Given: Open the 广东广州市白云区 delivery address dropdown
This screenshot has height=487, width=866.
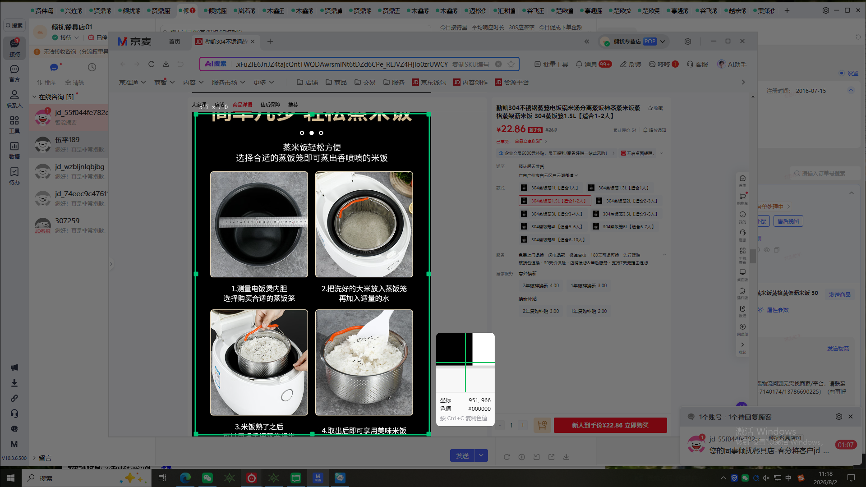Looking at the screenshot, I should pos(548,175).
